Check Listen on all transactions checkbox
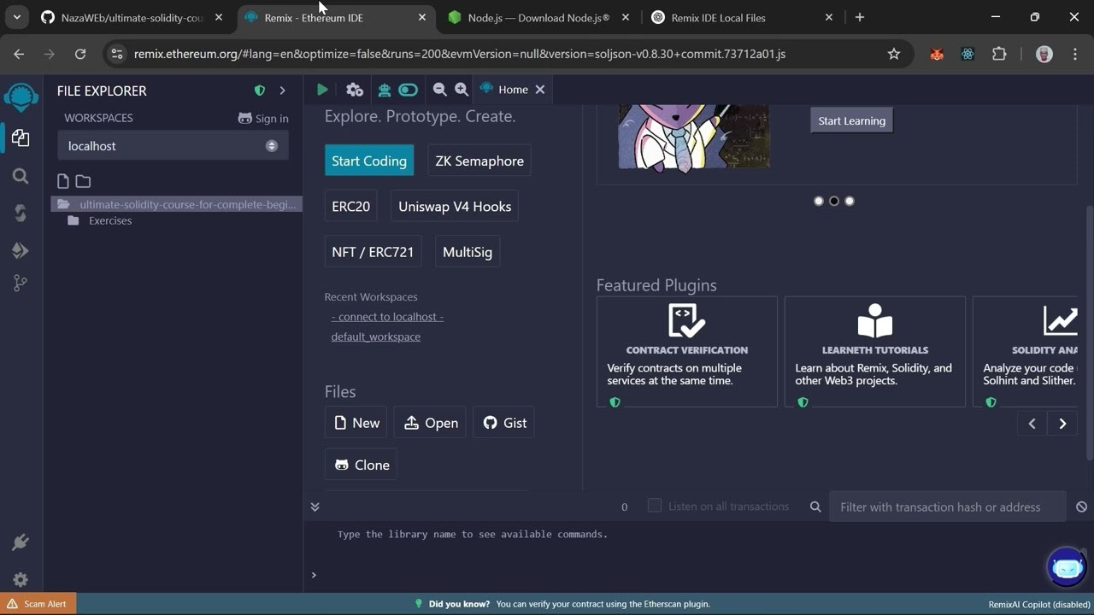Viewport: 1094px width, 615px height. point(655,506)
